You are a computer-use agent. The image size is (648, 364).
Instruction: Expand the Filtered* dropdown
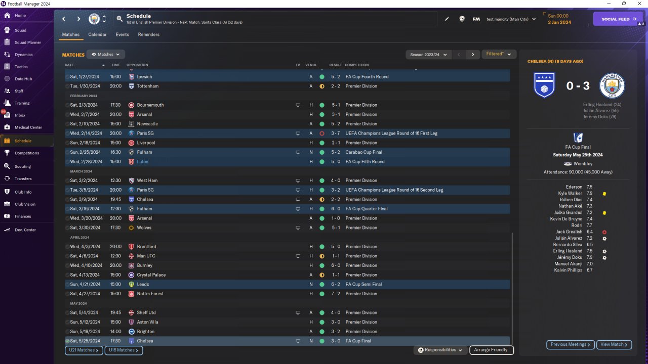(x=499, y=54)
